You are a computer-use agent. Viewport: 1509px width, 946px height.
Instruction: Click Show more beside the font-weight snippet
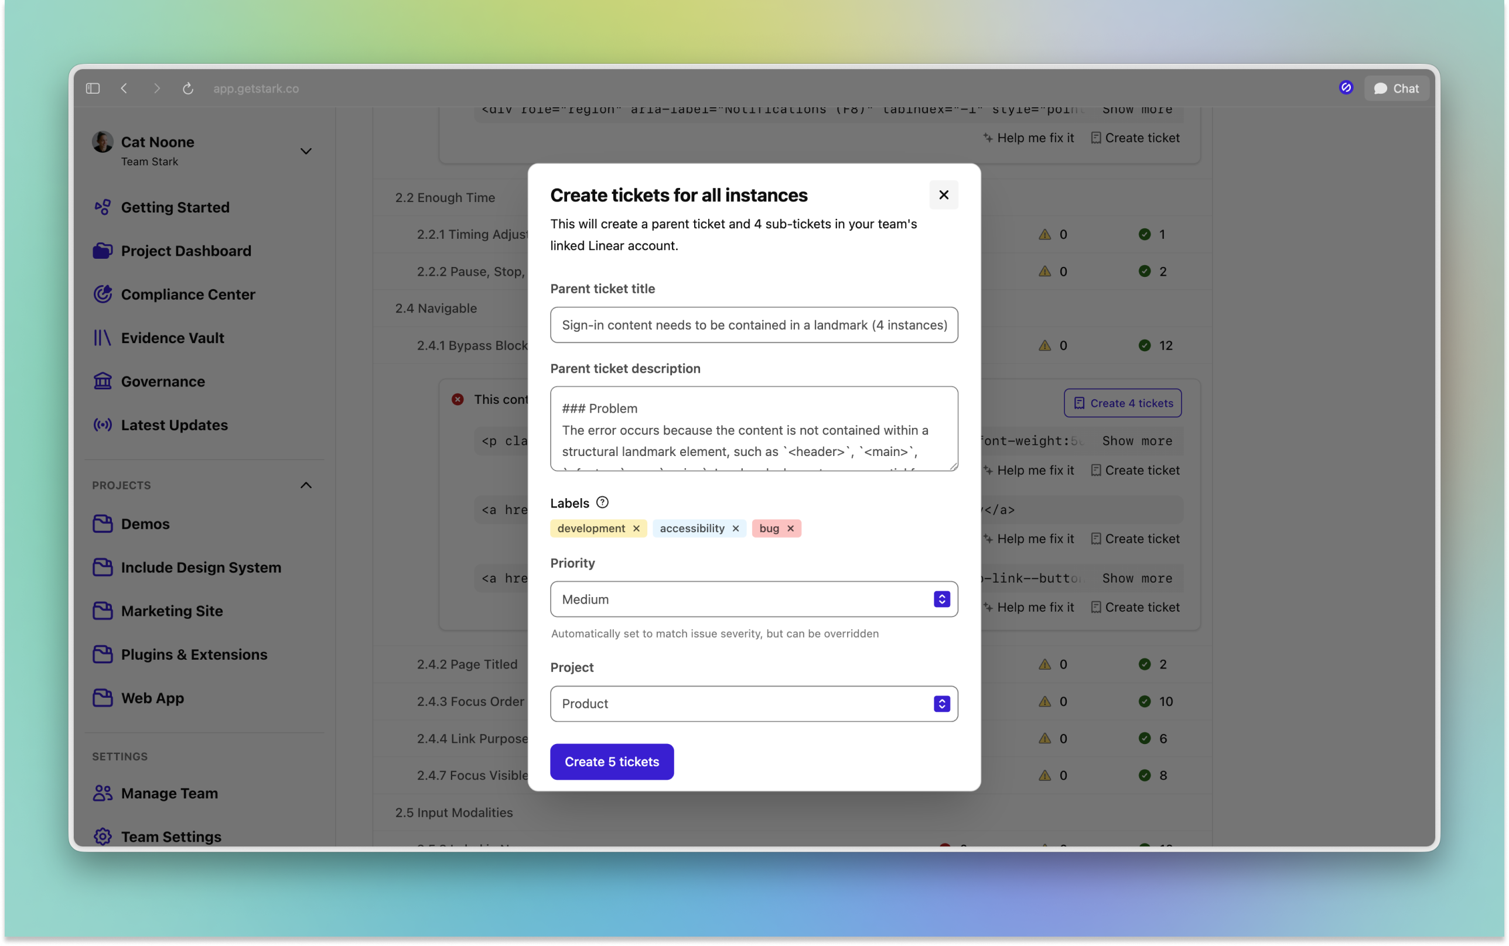pos(1136,441)
